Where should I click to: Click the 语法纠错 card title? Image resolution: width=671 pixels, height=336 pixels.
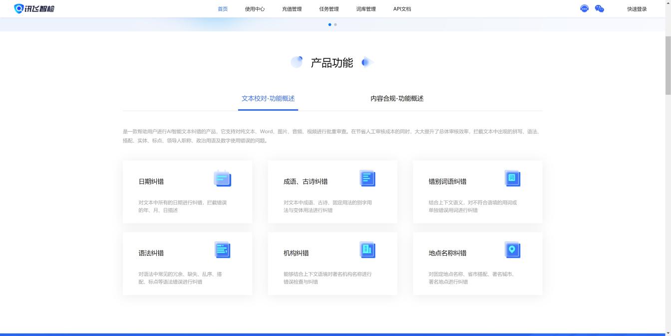click(x=151, y=253)
